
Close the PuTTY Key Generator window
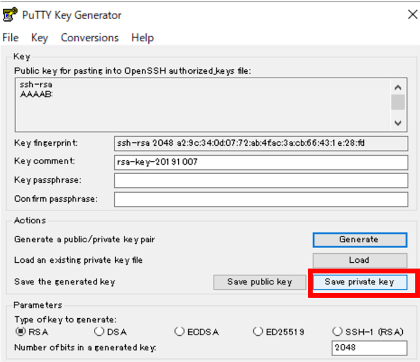point(413,14)
